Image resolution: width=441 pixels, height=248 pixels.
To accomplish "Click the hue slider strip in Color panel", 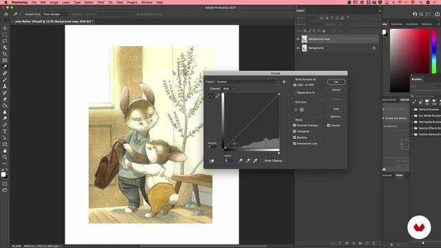I will click(x=434, y=52).
